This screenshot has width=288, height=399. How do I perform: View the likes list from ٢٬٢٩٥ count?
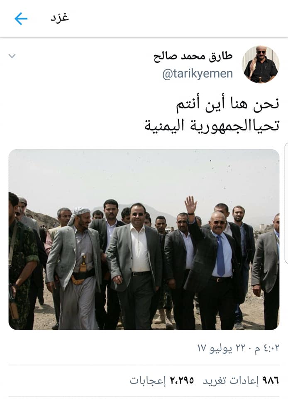point(182,380)
